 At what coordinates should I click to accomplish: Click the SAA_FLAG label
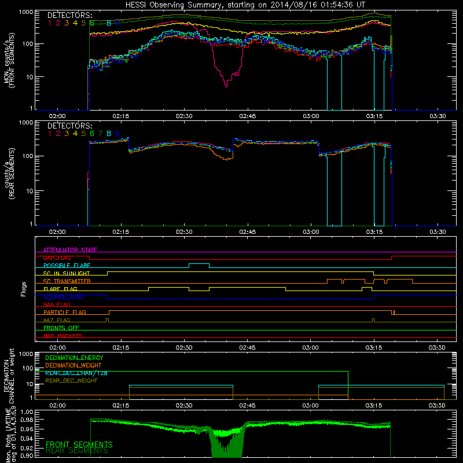57,304
